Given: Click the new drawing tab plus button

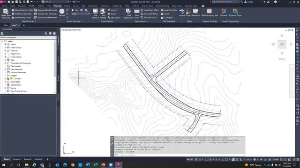Looking at the screenshot, I should tap(24, 25).
